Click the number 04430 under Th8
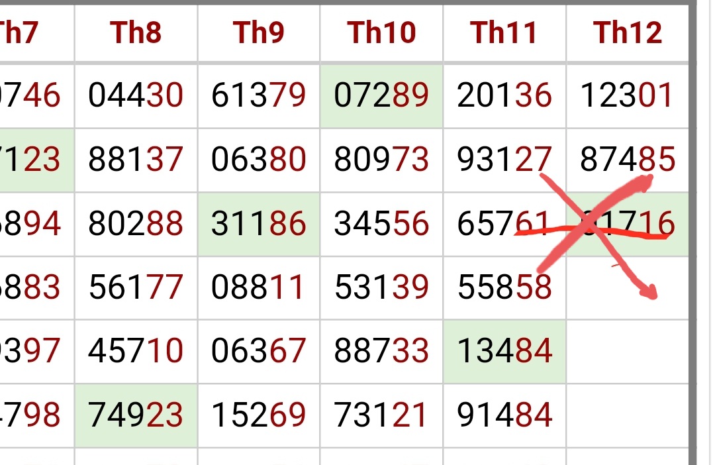Screen dimensions: 715x465 tap(136, 96)
